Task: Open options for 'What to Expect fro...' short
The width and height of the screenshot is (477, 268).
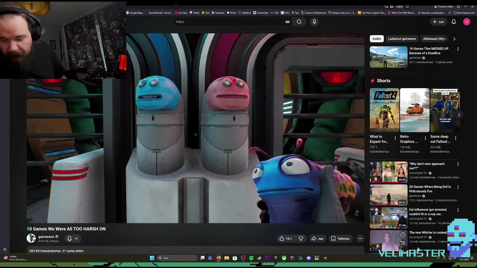Action: 395,138
